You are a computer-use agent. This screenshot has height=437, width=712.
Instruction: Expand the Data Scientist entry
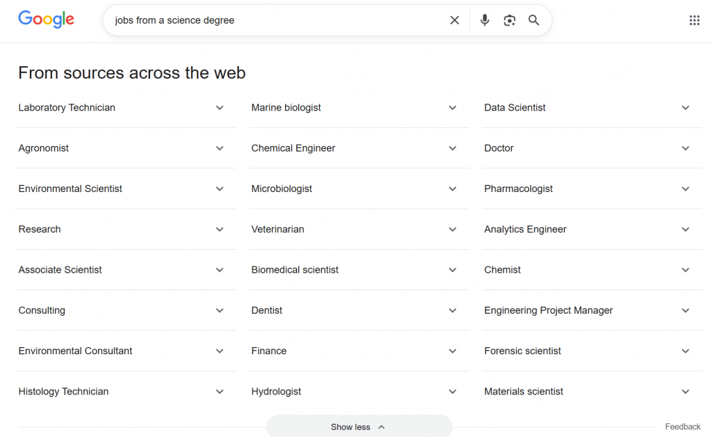[592, 108]
